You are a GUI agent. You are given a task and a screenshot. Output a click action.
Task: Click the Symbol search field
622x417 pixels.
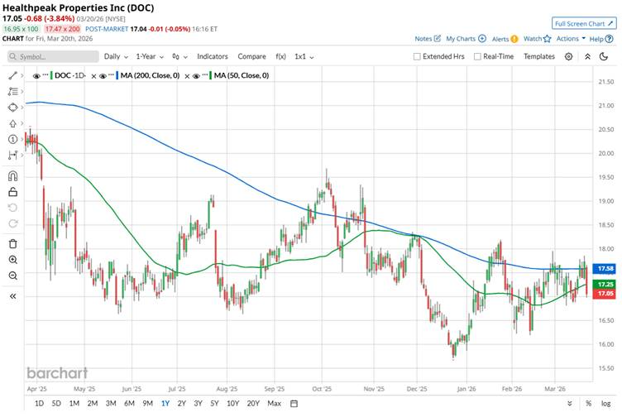(51, 56)
